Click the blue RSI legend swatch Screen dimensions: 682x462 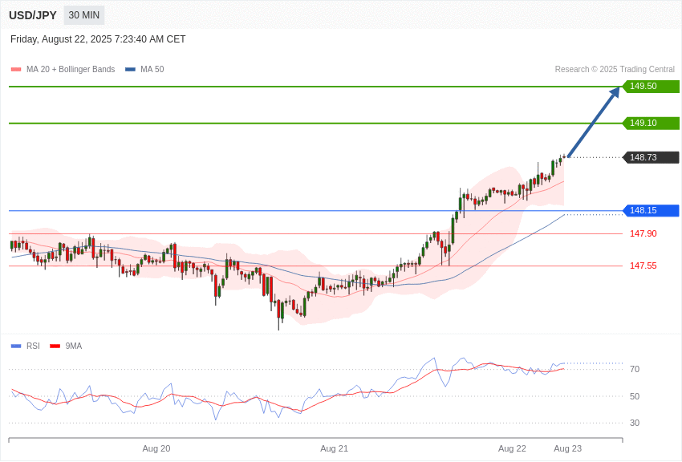click(15, 346)
